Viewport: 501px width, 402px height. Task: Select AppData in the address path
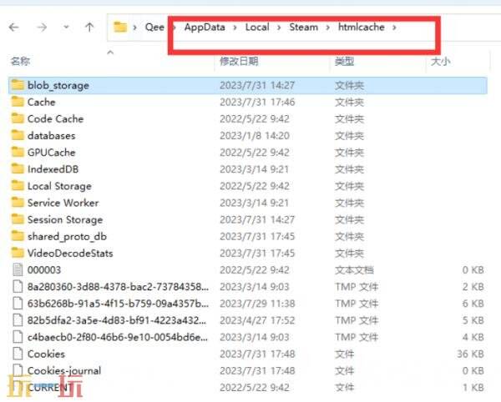205,28
